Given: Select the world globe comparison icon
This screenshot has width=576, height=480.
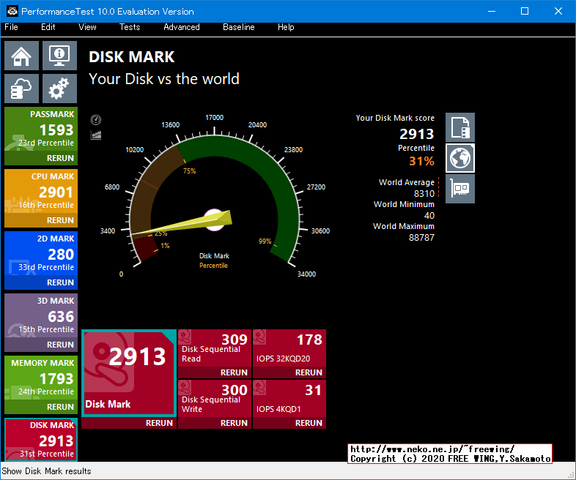Looking at the screenshot, I should tap(460, 158).
